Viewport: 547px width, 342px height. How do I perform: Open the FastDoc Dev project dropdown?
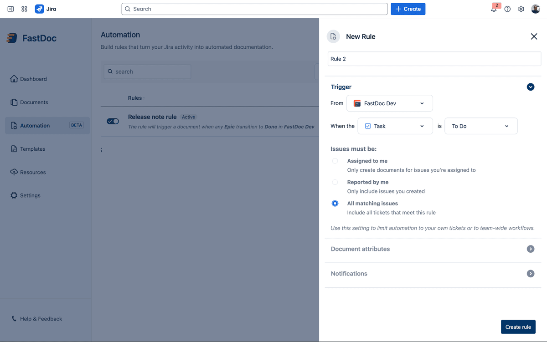(389, 103)
